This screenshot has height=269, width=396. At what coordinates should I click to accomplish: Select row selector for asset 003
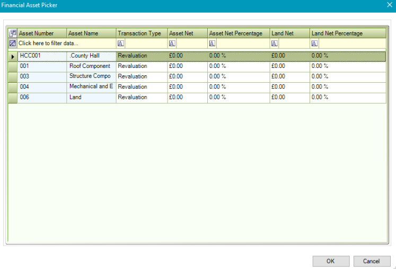13,76
